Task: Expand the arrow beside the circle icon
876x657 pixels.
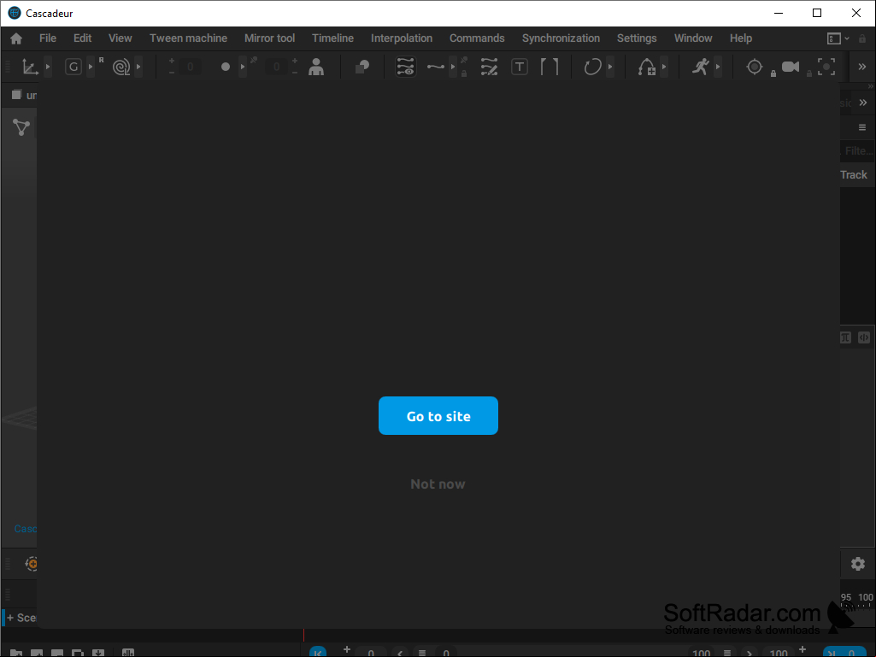Action: [243, 67]
